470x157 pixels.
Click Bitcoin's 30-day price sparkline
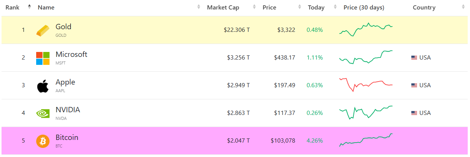coord(366,140)
